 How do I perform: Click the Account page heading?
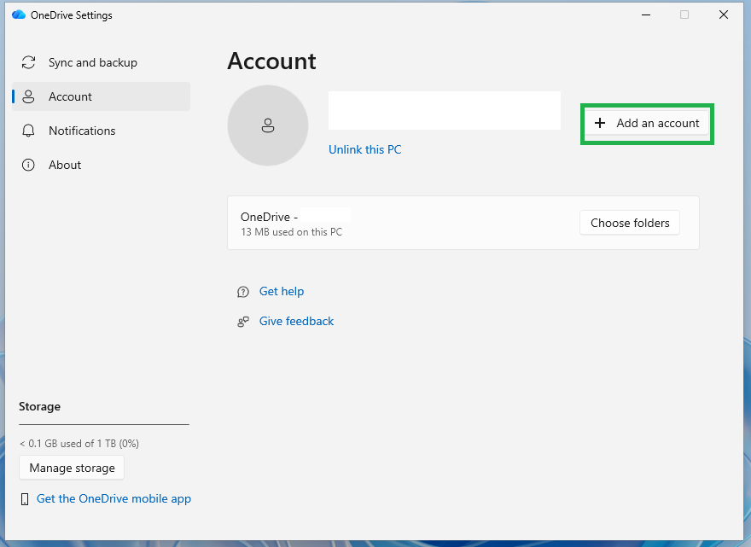[x=271, y=61]
